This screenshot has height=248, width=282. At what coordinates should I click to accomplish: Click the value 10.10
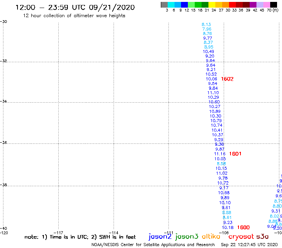click(225, 203)
